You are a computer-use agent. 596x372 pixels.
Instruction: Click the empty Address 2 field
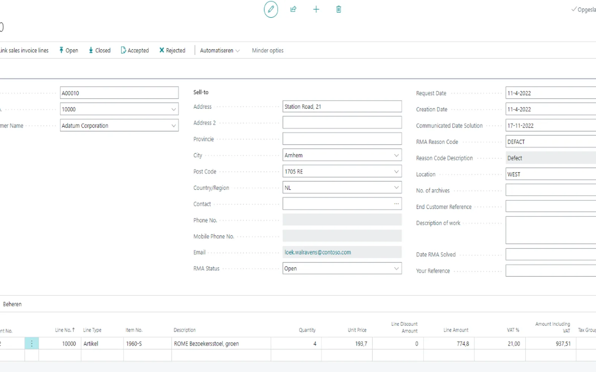tap(342, 123)
